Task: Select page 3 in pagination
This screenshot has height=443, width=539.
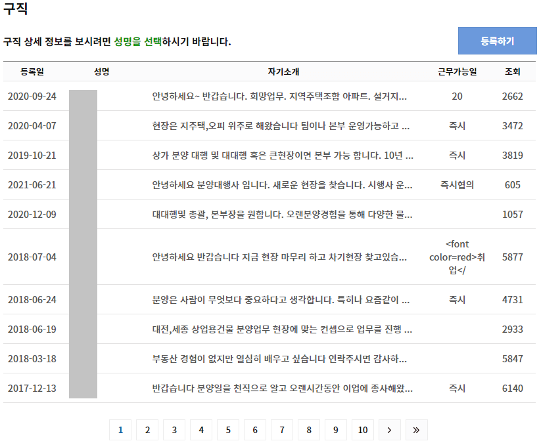Action: (174, 430)
